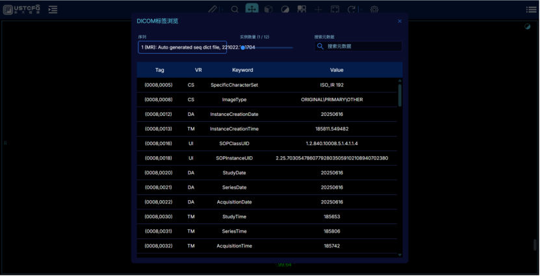Viewport: 540px width, 276px height.
Task: Click the fit-to-screen capture icon
Action: pos(335,10)
